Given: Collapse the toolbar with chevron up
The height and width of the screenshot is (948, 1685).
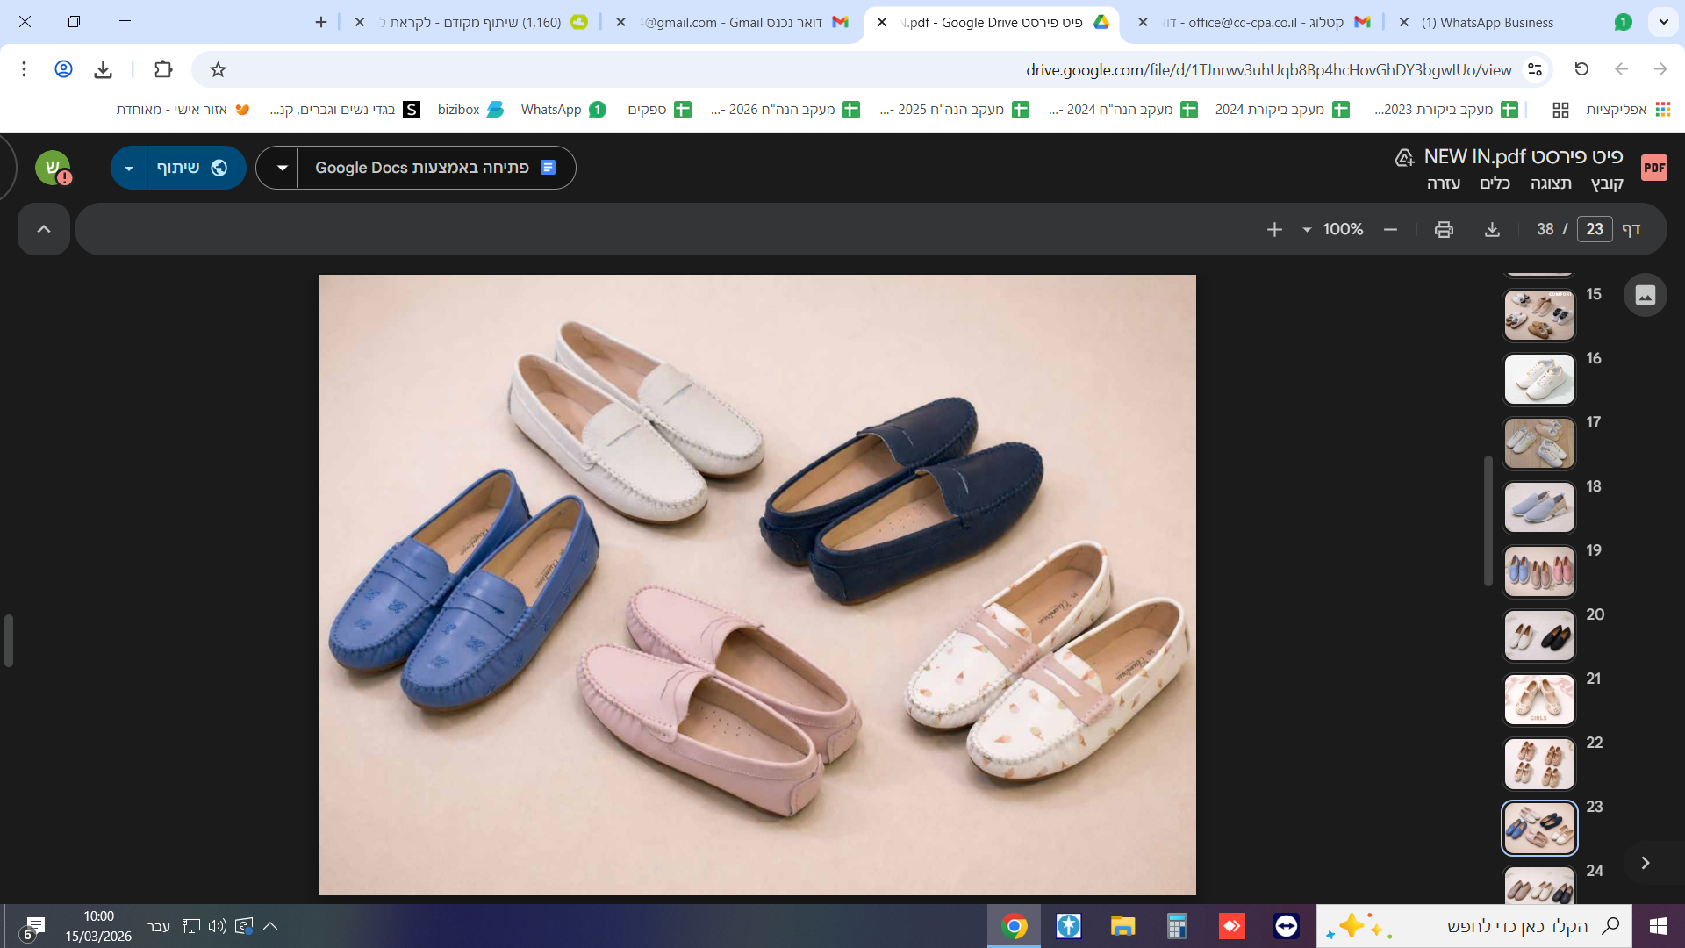Looking at the screenshot, I should tap(44, 229).
